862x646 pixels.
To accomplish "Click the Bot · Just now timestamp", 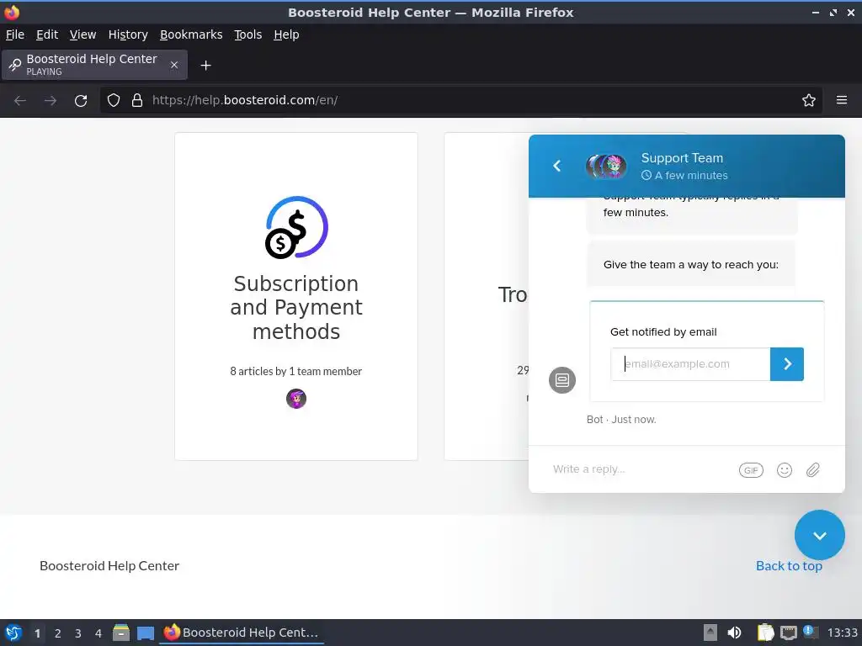I will click(x=621, y=420).
